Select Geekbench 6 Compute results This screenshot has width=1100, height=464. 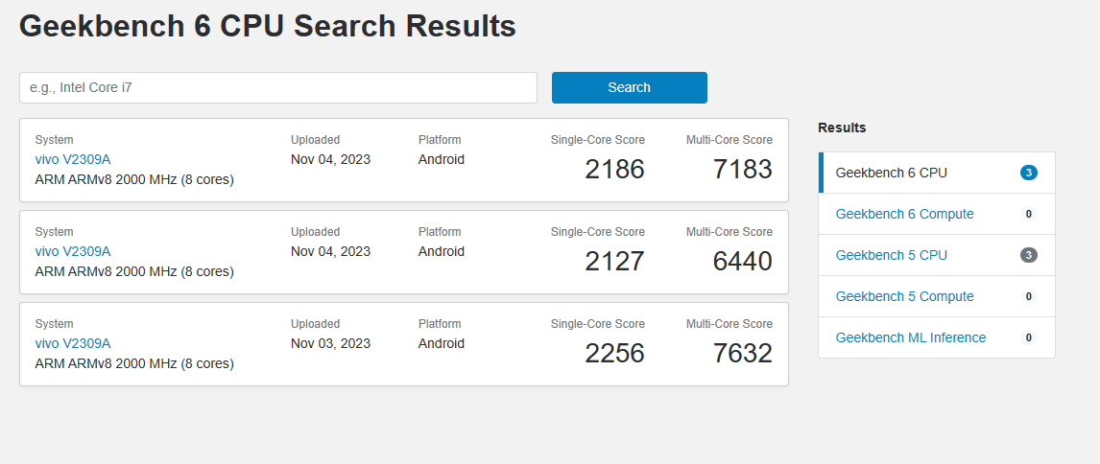tap(937, 214)
